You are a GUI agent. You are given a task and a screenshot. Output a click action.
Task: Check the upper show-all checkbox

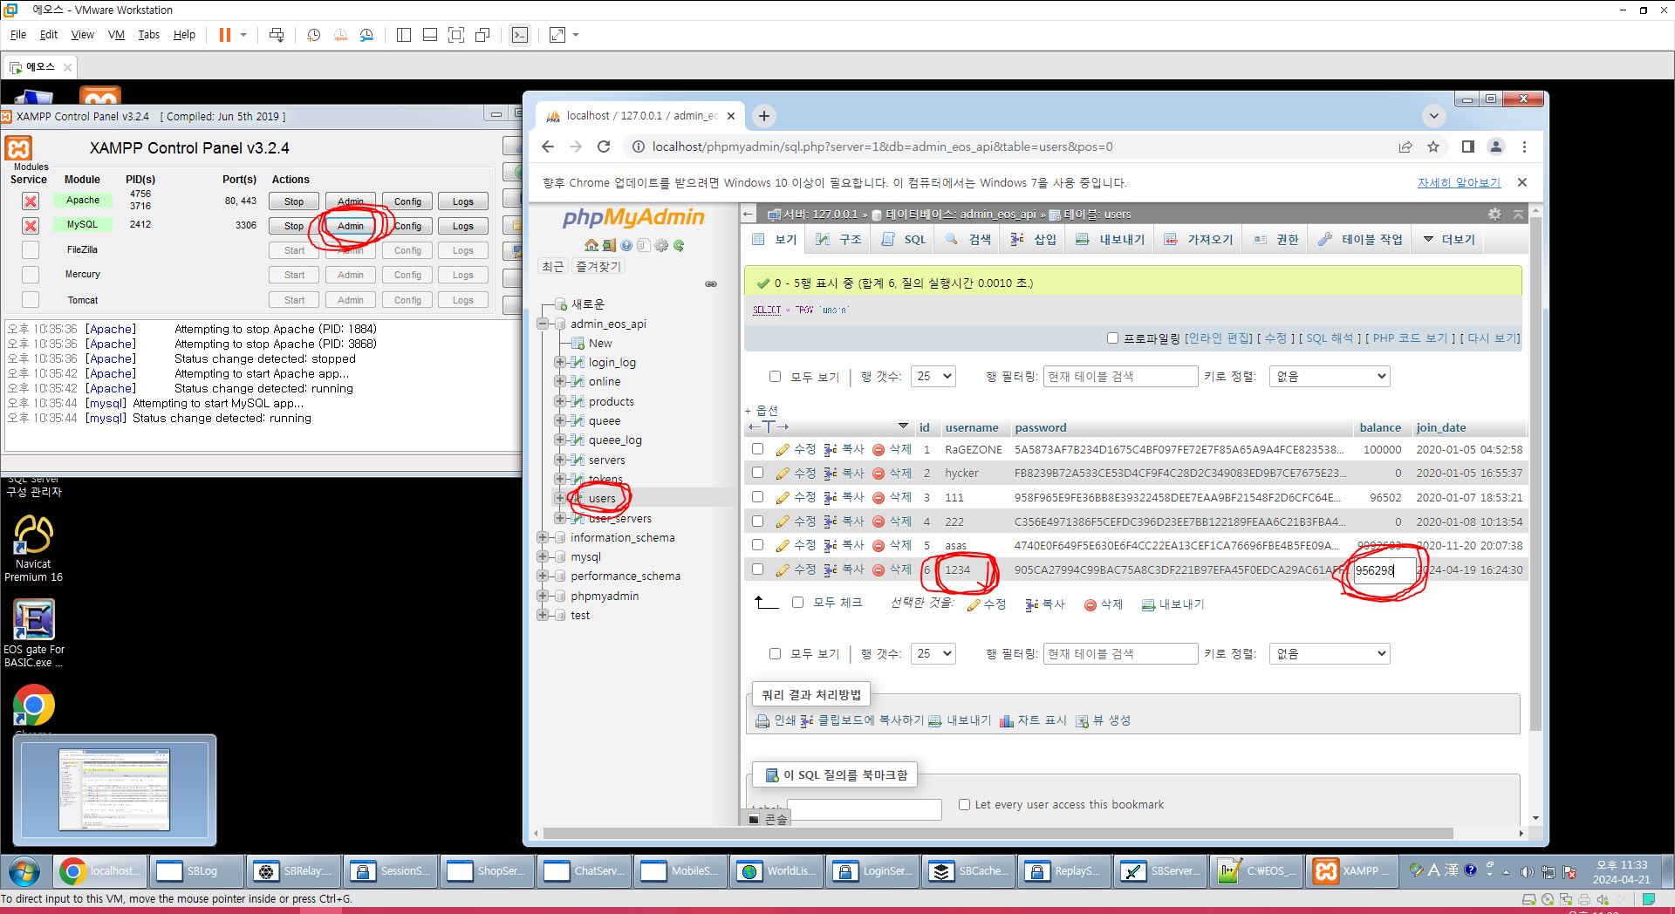coord(775,377)
